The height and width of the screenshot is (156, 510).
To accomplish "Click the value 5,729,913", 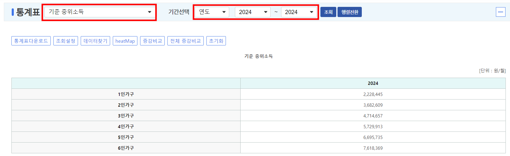I will tap(373, 126).
